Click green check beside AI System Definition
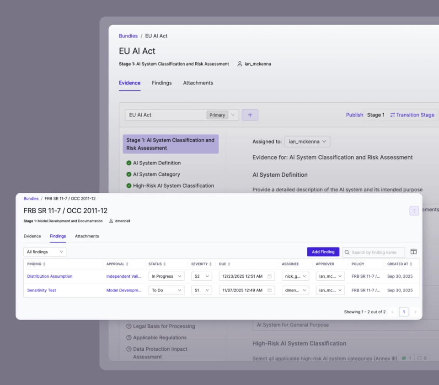This screenshot has width=439, height=385. point(129,163)
